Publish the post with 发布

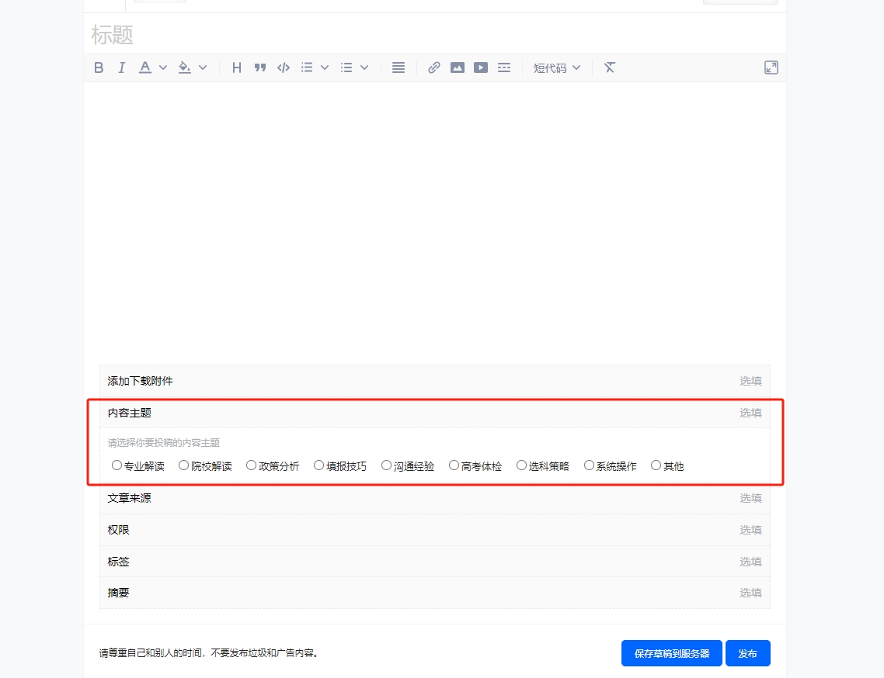click(x=747, y=653)
